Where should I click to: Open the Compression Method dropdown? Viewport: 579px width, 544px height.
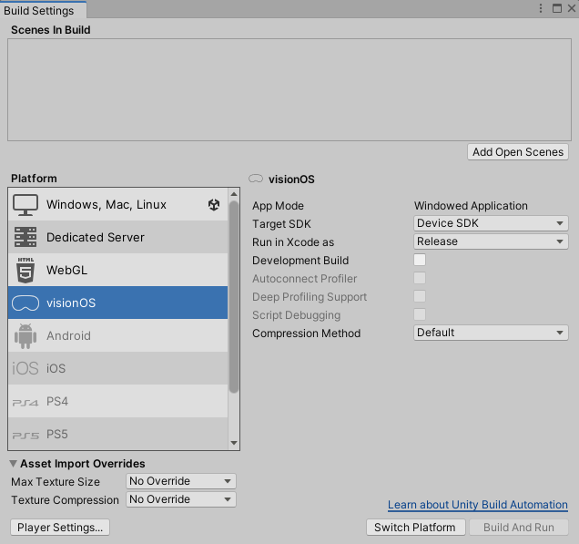[x=491, y=333]
